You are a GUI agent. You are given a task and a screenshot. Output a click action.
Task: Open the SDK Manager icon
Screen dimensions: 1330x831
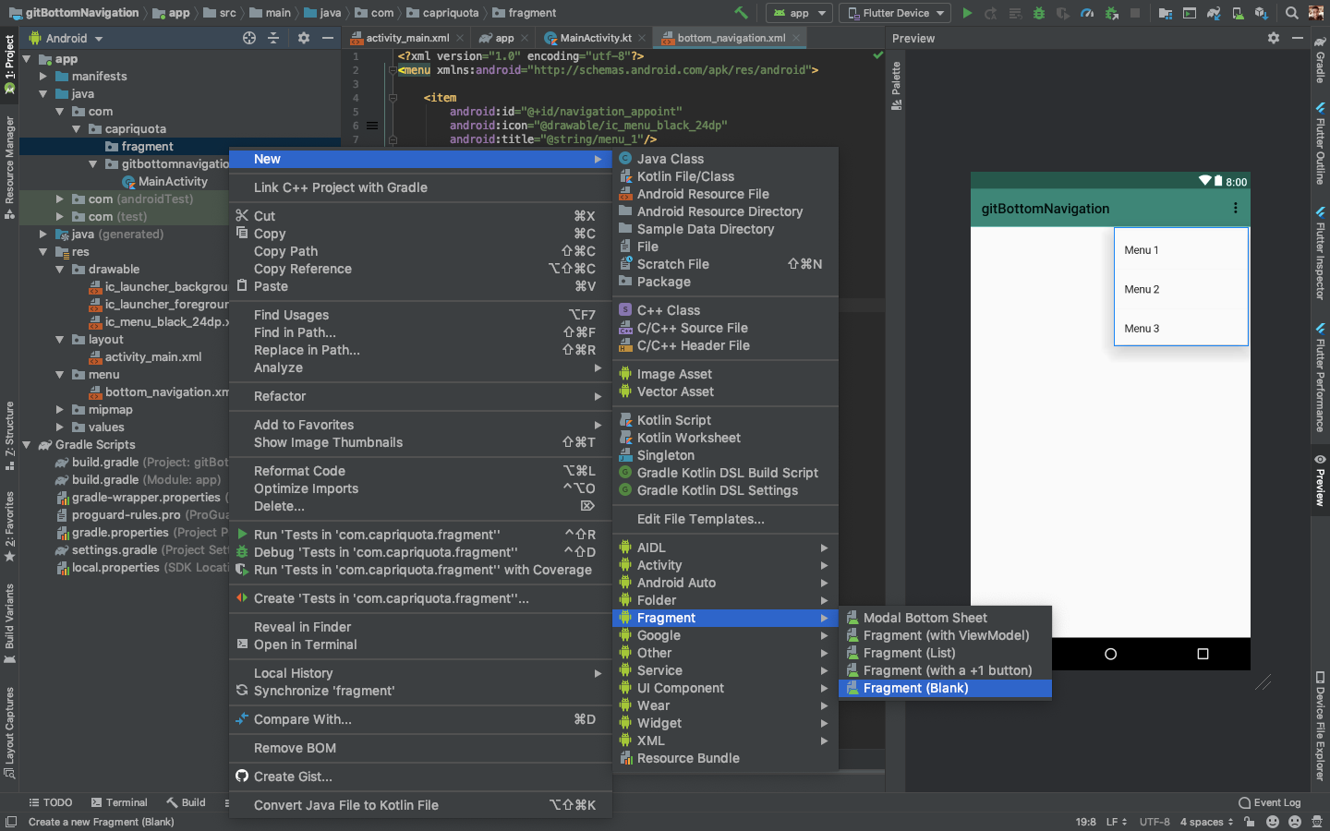pyautogui.click(x=1262, y=13)
